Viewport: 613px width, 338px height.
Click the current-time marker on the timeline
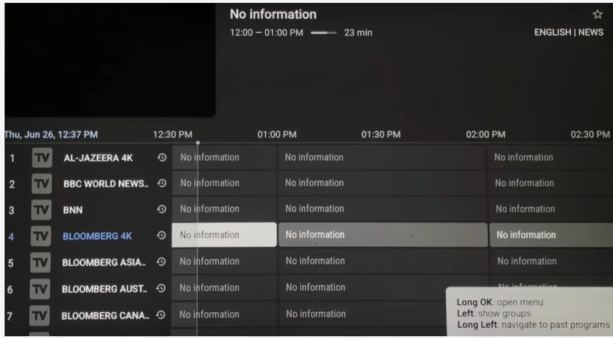pyautogui.click(x=198, y=143)
